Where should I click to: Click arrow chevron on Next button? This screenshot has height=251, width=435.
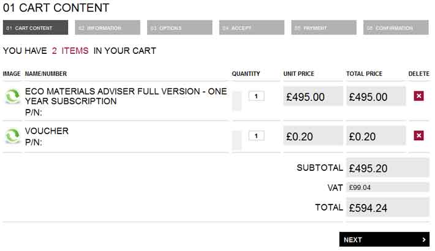pos(423,239)
